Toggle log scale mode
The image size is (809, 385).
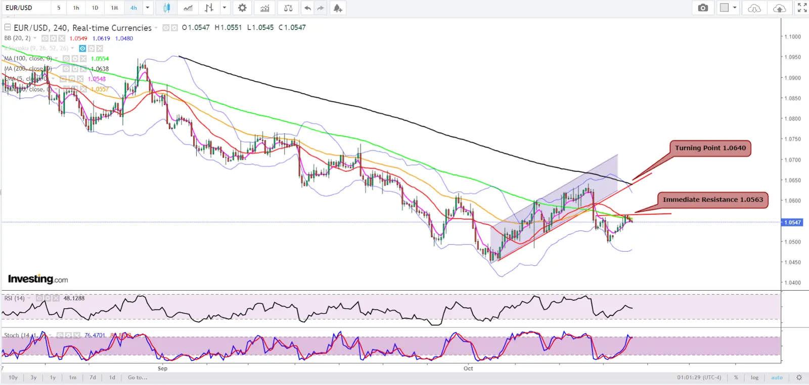point(754,377)
